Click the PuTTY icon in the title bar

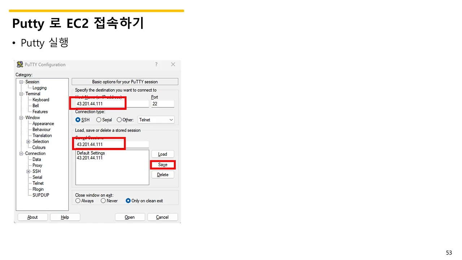coord(20,64)
